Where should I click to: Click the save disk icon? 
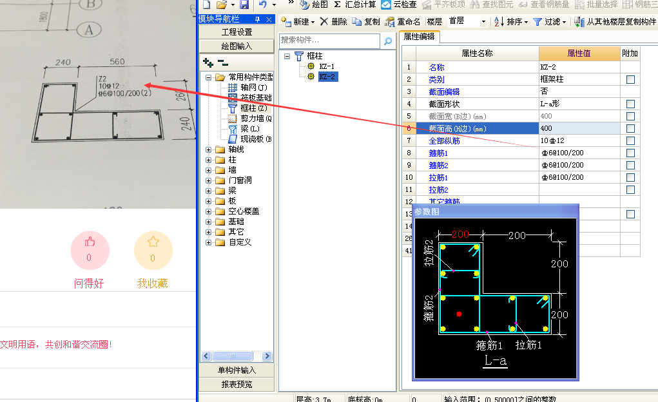click(x=244, y=5)
